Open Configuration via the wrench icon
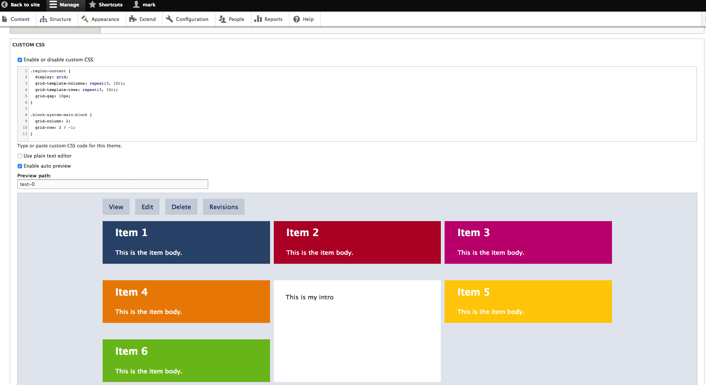 (x=169, y=19)
